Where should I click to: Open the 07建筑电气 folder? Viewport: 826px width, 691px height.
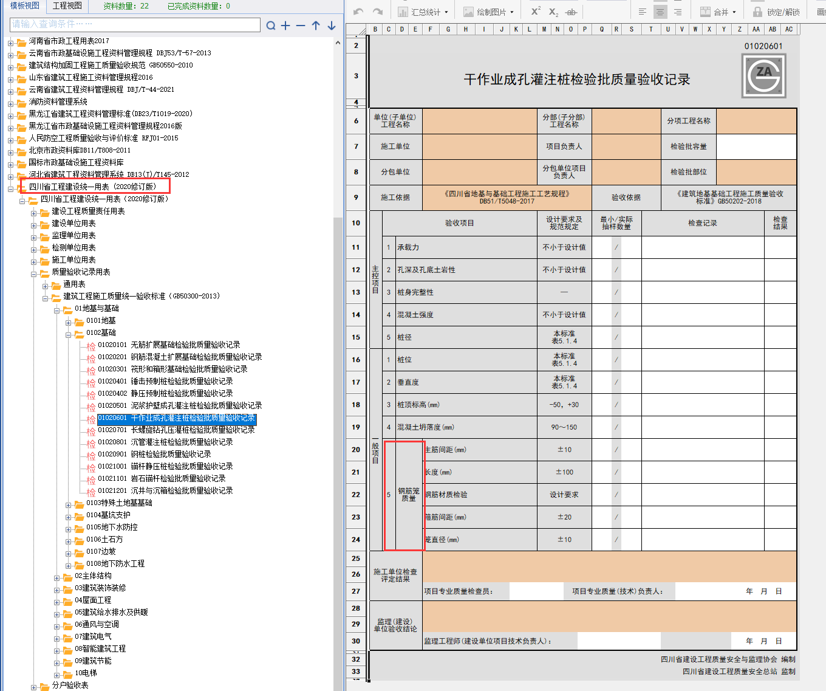pyautogui.click(x=93, y=637)
